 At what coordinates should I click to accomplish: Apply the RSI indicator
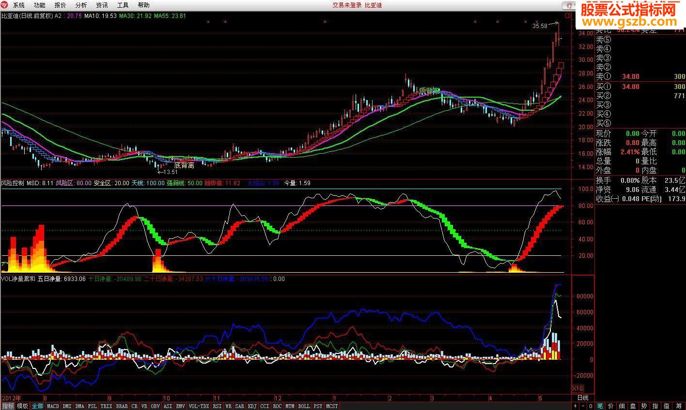tap(217, 406)
